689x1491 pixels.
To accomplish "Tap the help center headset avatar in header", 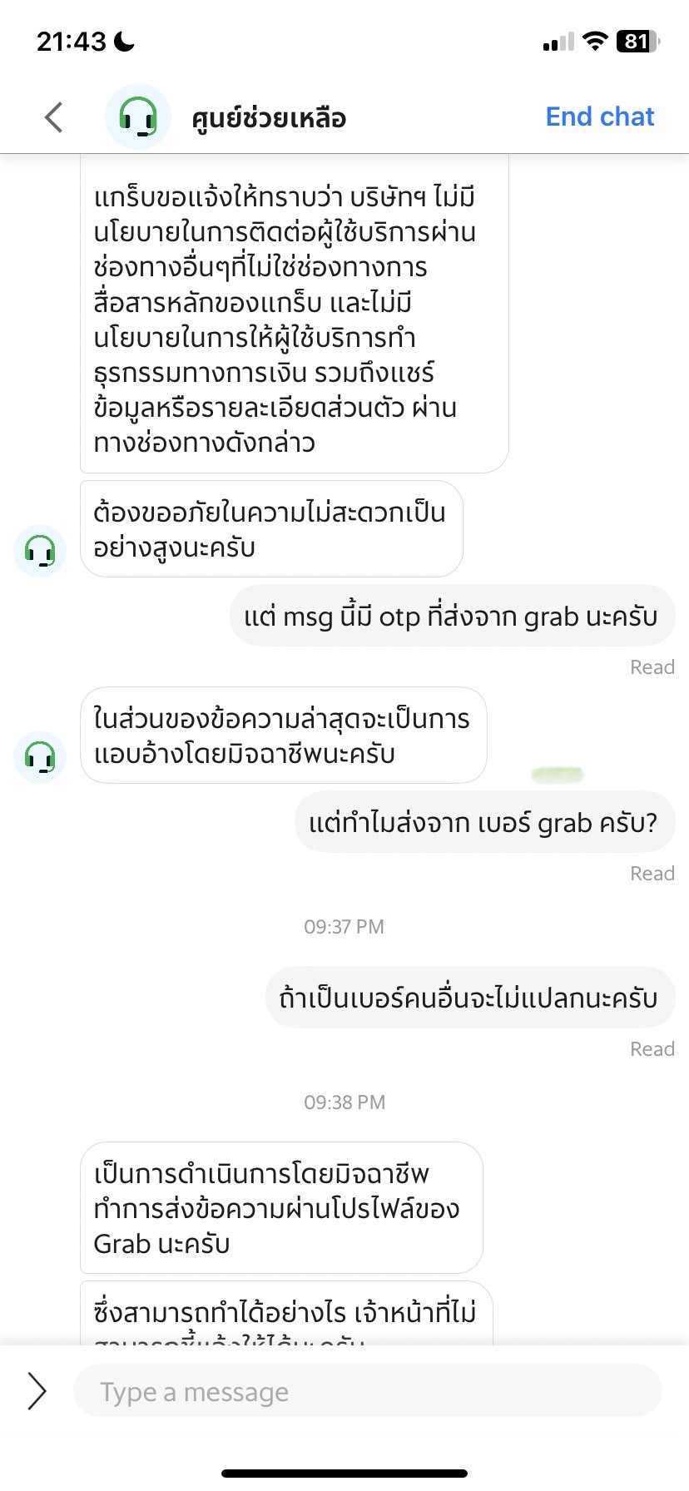I will click(x=138, y=116).
